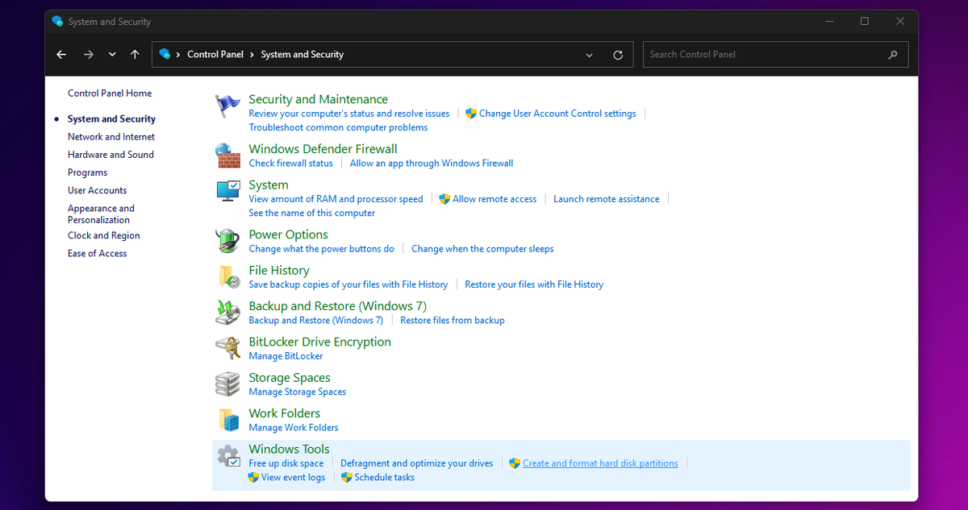Go forward with the forward arrow
The height and width of the screenshot is (510, 968).
point(89,55)
